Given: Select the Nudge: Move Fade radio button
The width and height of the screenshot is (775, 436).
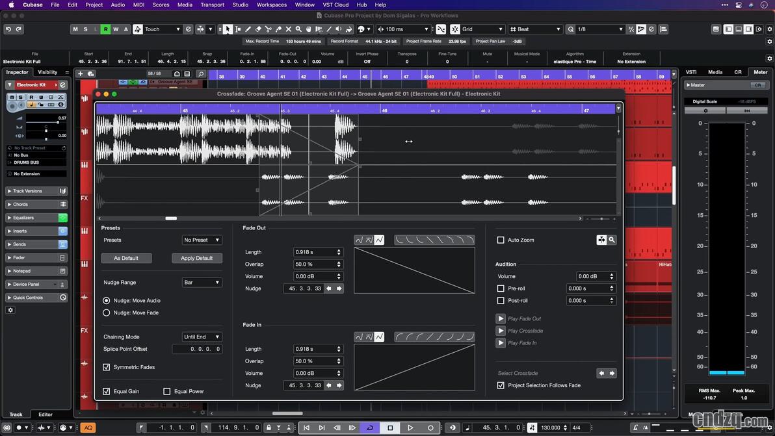Looking at the screenshot, I should pyautogui.click(x=106, y=313).
